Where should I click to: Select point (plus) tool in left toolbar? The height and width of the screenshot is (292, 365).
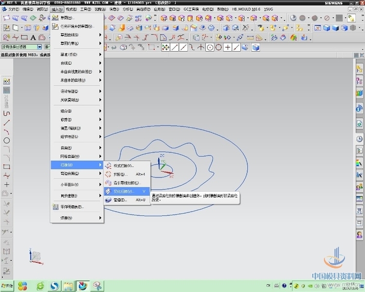pyautogui.click(x=6, y=184)
